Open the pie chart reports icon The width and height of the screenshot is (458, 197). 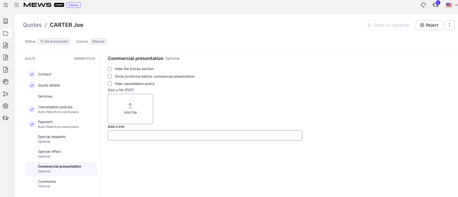pyautogui.click(x=6, y=82)
